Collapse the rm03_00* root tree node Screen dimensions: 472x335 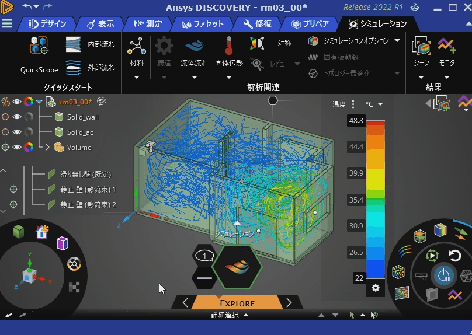tap(39, 102)
